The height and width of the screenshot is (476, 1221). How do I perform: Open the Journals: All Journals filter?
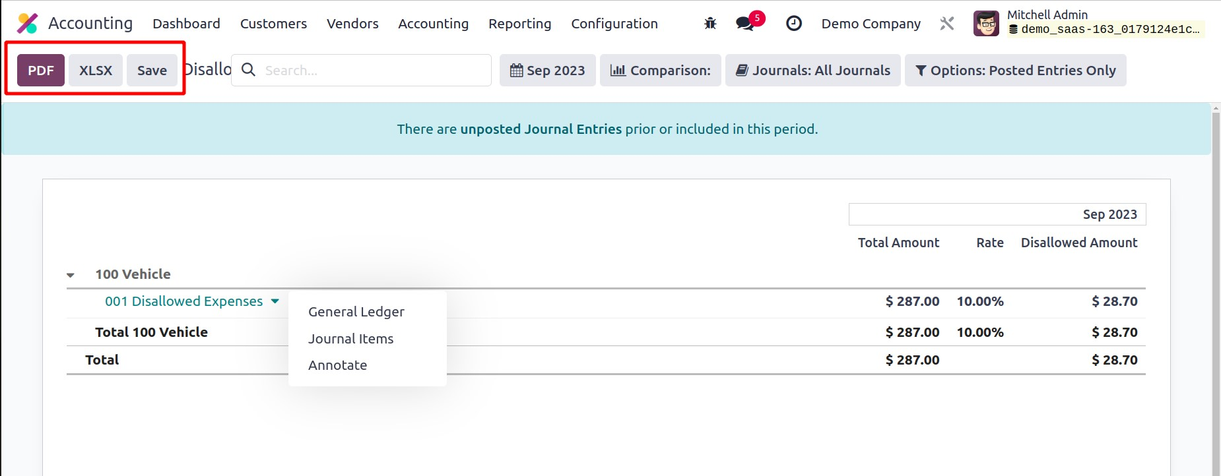(812, 71)
